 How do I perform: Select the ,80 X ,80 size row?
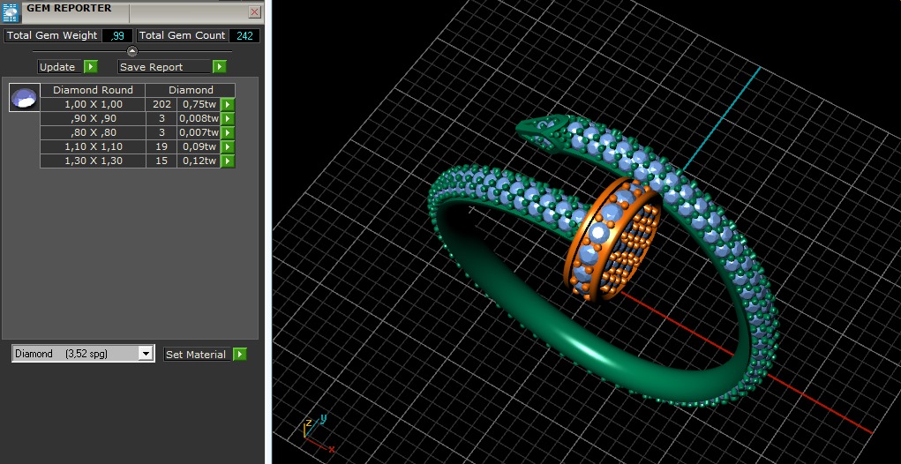click(93, 132)
